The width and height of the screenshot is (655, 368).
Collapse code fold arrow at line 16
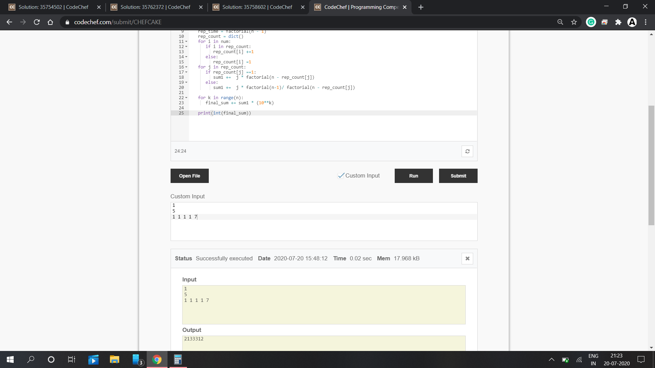186,67
